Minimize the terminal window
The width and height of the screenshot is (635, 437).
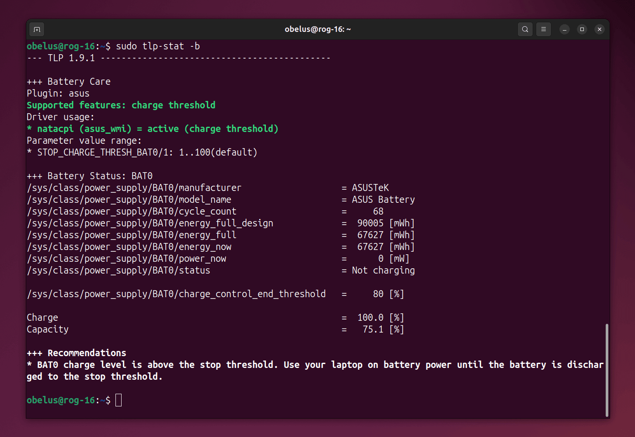click(x=565, y=29)
